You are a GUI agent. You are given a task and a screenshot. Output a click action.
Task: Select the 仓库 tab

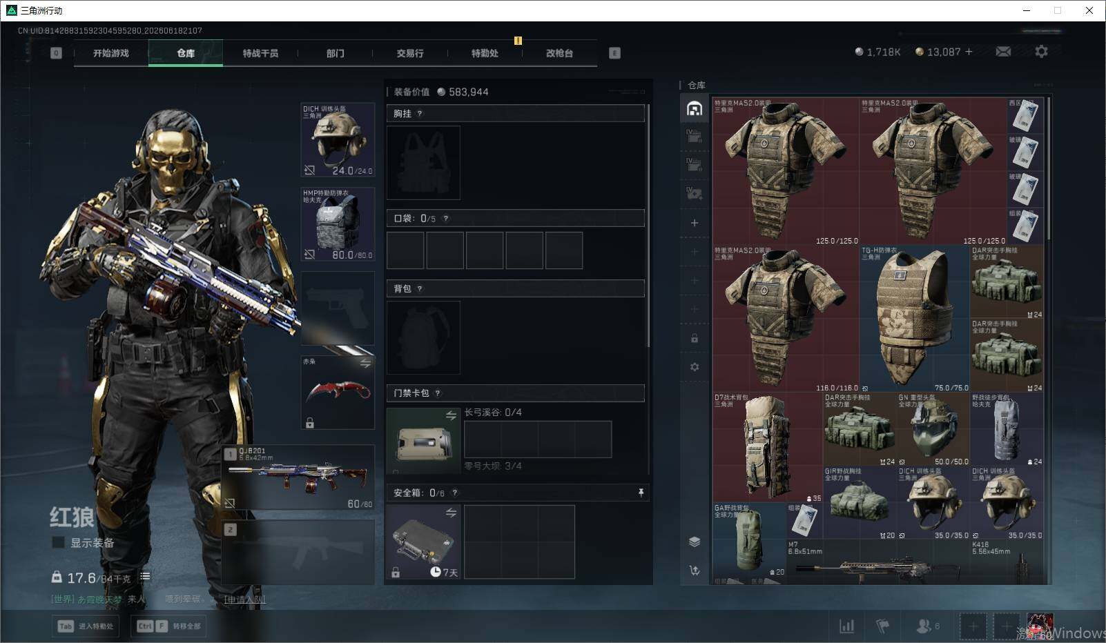point(186,53)
